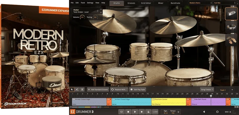Open the MIDI settings menu
The image size is (239, 115).
tap(228, 112)
